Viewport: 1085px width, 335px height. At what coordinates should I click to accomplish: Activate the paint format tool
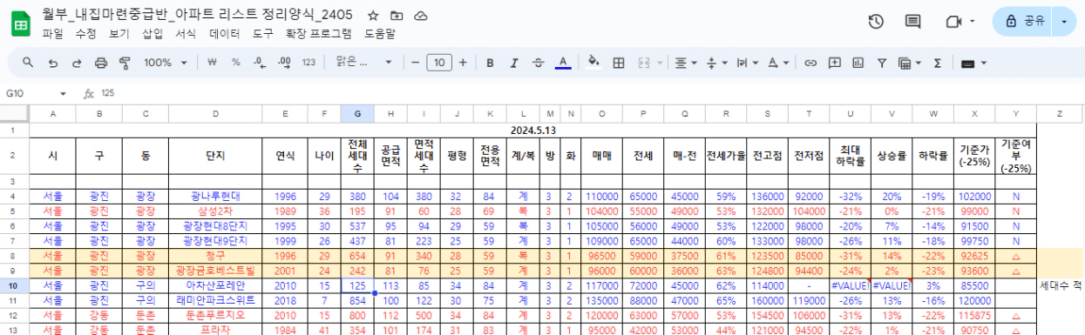click(124, 63)
